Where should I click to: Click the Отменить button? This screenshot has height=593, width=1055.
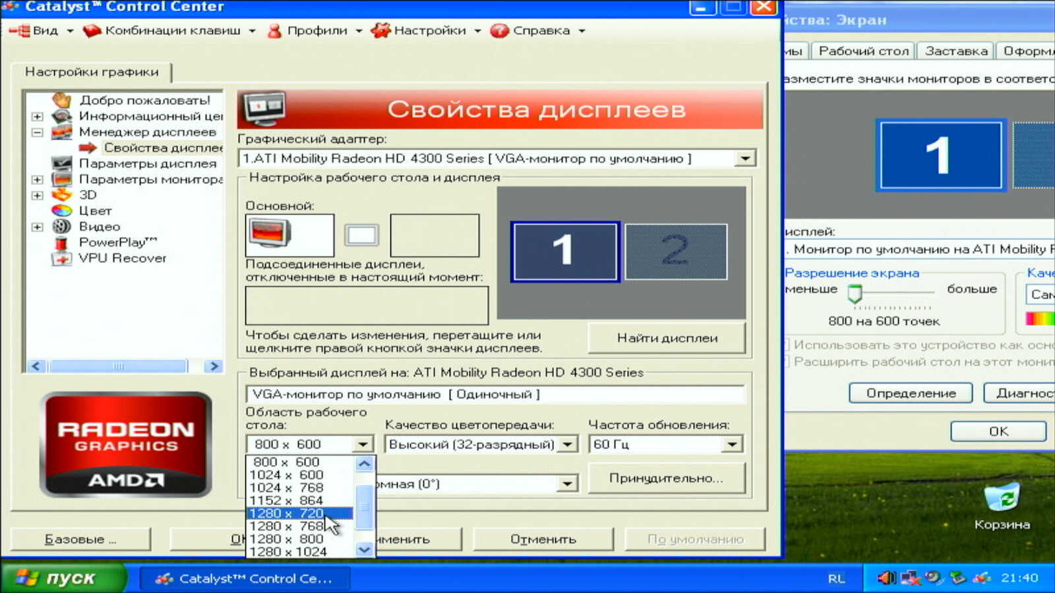click(x=543, y=539)
